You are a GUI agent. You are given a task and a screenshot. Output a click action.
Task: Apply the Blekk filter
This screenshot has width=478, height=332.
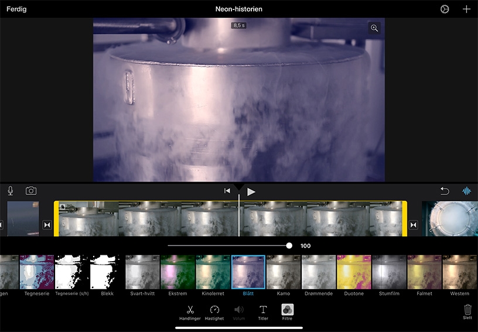tap(107, 272)
